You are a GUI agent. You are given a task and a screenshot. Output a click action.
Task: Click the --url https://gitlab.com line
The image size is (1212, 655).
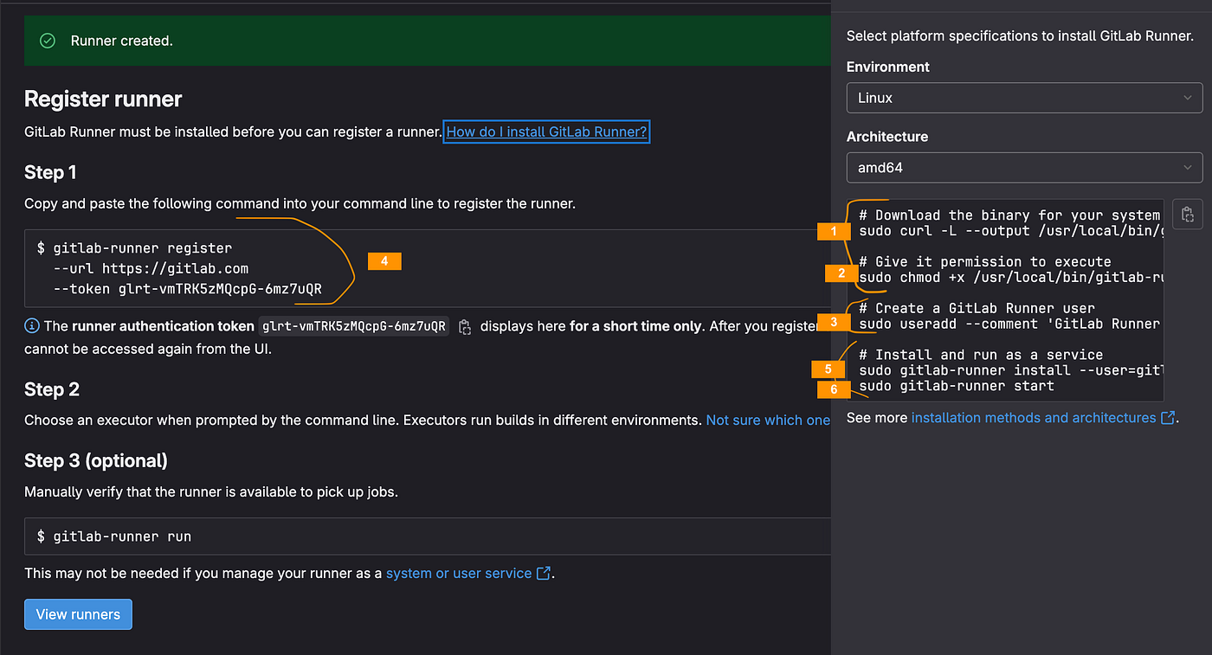[x=151, y=269]
